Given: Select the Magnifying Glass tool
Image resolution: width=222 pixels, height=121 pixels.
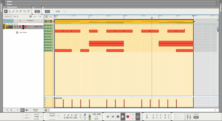Looking at the screenshot, I should click(x=25, y=11).
